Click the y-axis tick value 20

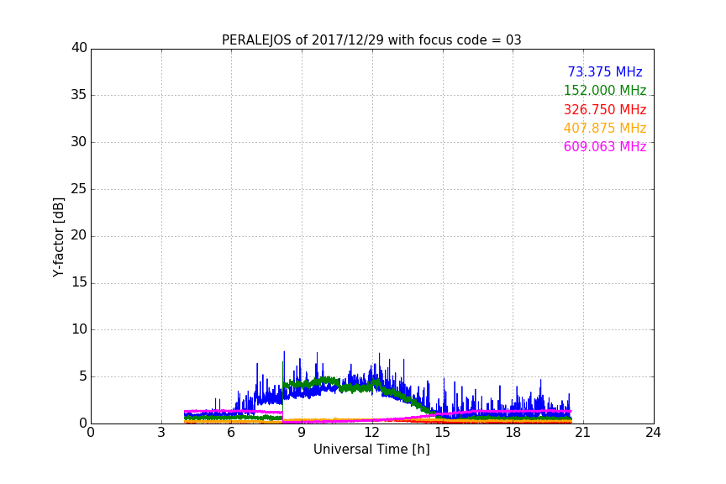79,235
